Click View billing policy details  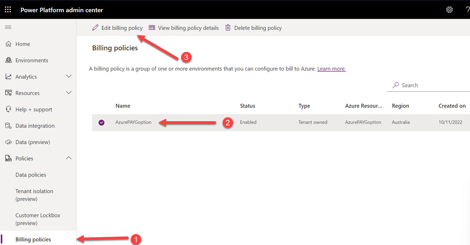(184, 28)
